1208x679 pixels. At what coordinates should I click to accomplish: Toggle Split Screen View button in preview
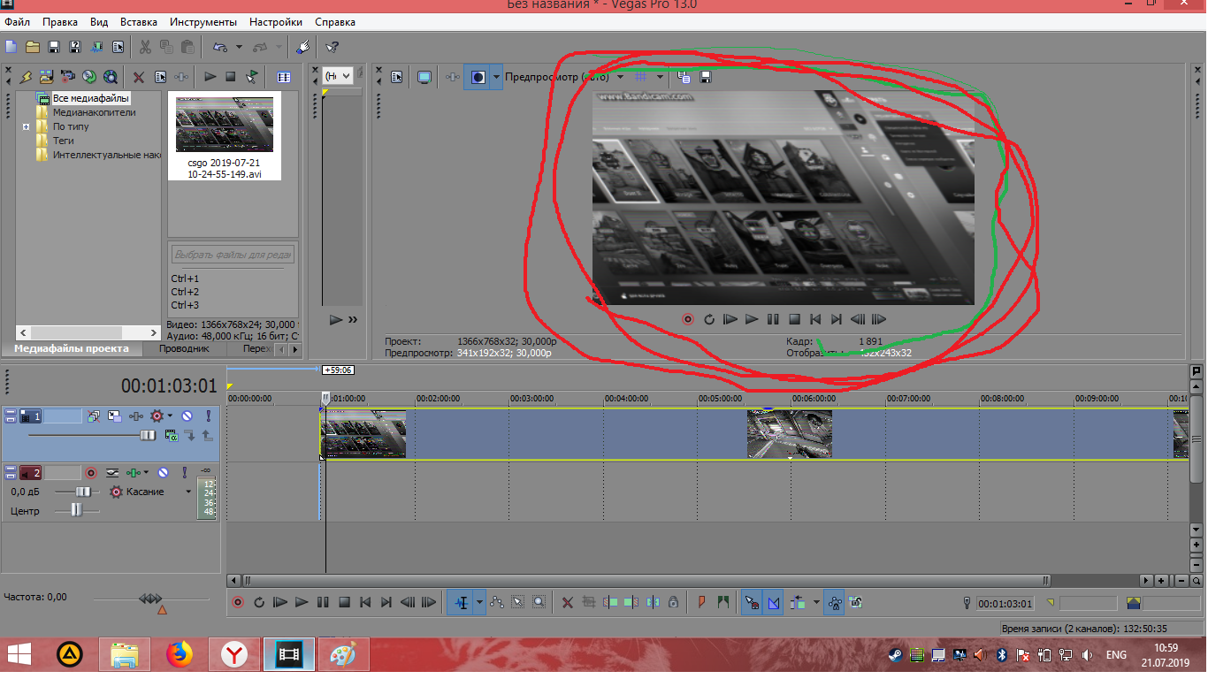pyautogui.click(x=478, y=77)
